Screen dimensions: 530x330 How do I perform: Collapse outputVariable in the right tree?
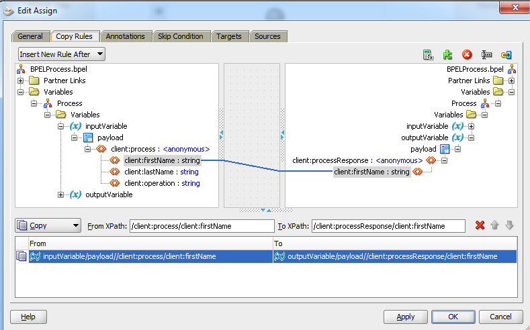click(x=471, y=137)
